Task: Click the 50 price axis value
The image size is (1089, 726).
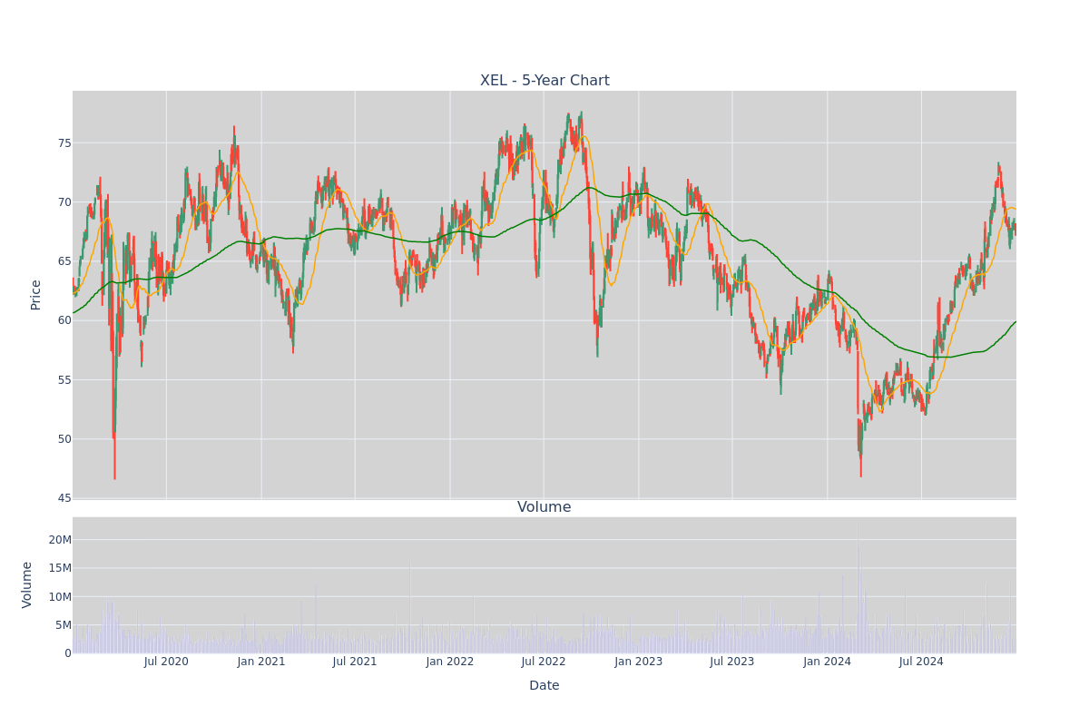Action: pyautogui.click(x=64, y=439)
